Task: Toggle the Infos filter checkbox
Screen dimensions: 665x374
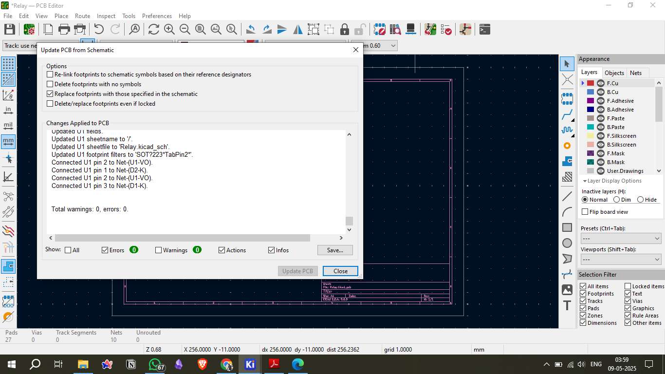Action: [x=271, y=250]
